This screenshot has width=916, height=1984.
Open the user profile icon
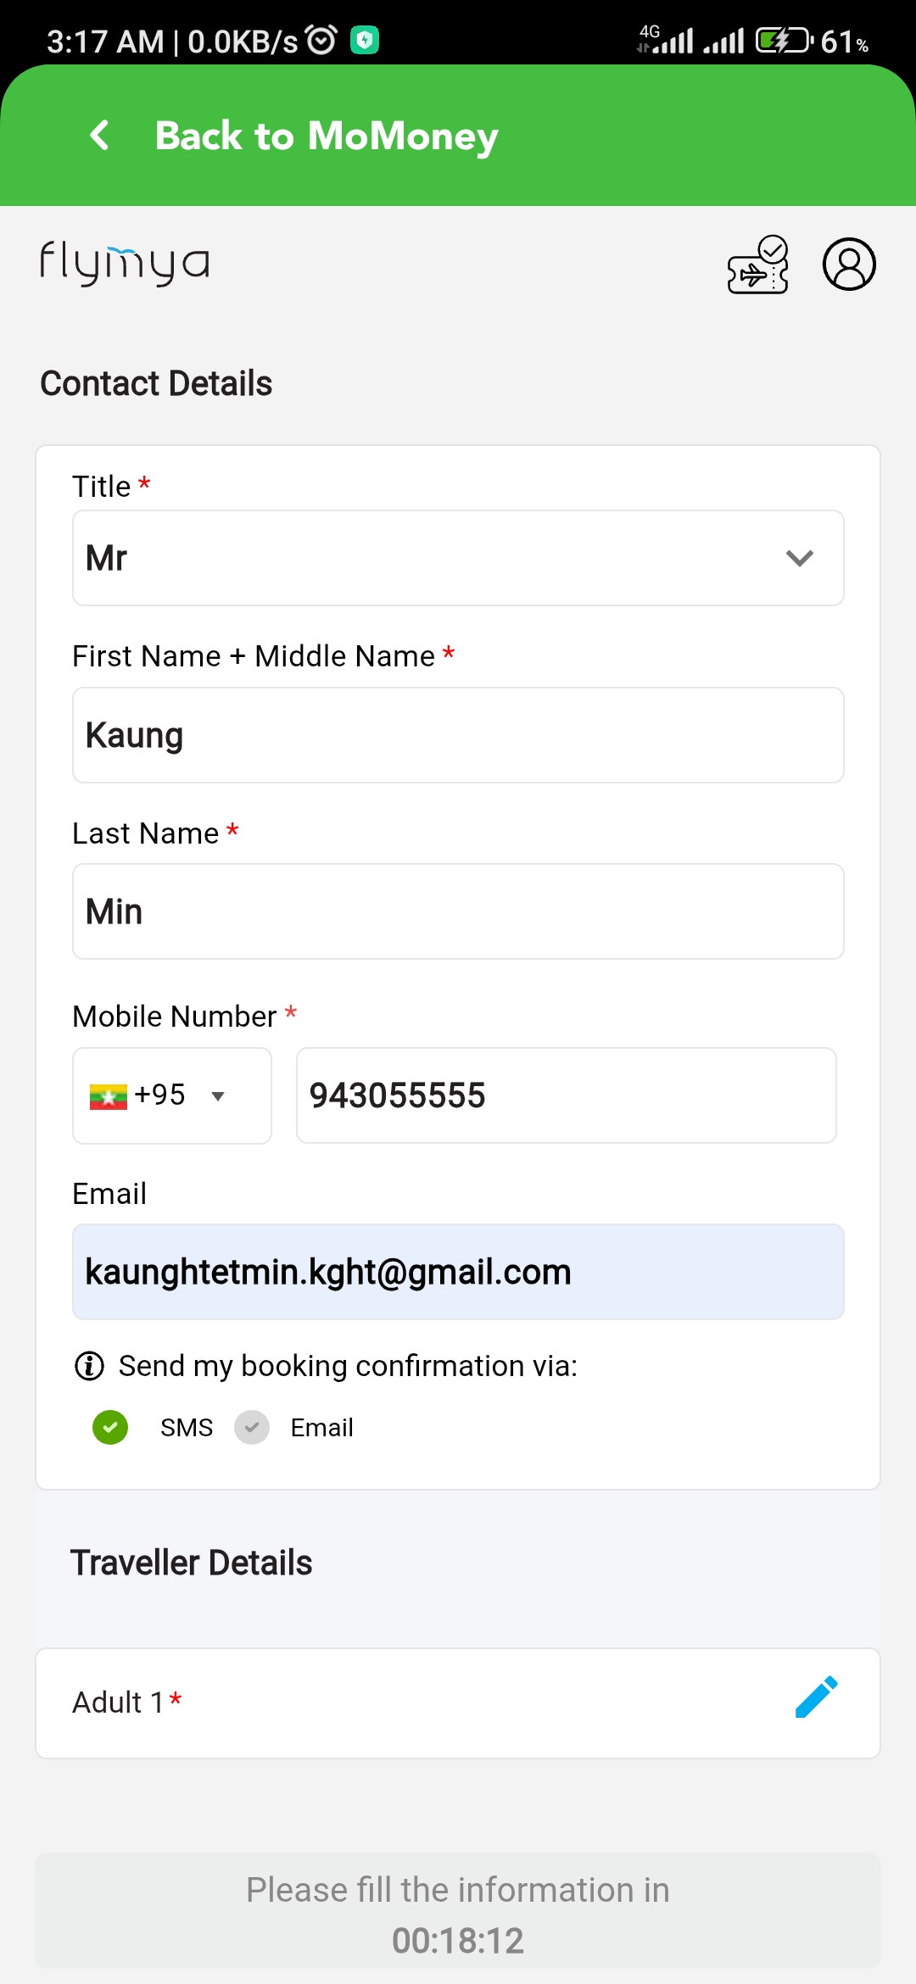click(848, 265)
